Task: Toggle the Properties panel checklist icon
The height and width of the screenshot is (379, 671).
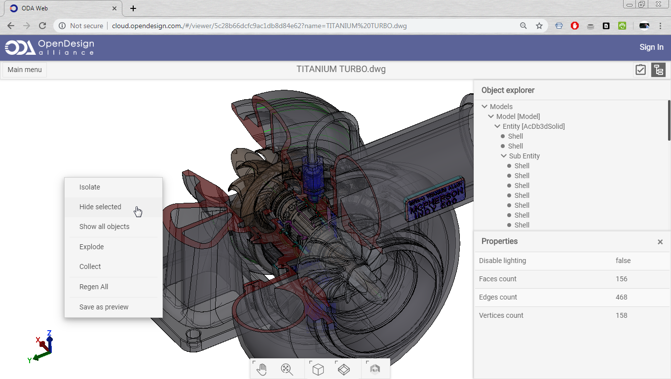Action: [640, 70]
